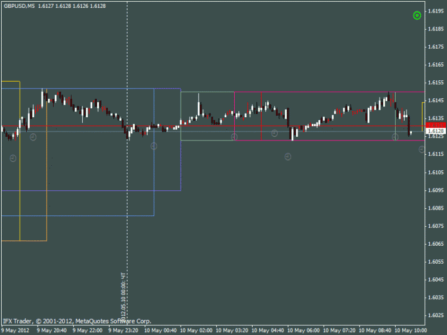447x335 pixels.
Task: Click the 10 May 02:00 time axis label
Action: (x=197, y=330)
